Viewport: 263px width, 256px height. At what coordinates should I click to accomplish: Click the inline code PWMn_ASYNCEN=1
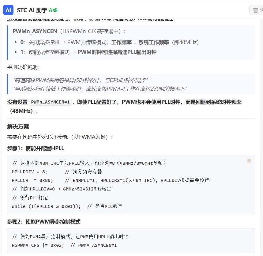pyautogui.click(x=51, y=102)
